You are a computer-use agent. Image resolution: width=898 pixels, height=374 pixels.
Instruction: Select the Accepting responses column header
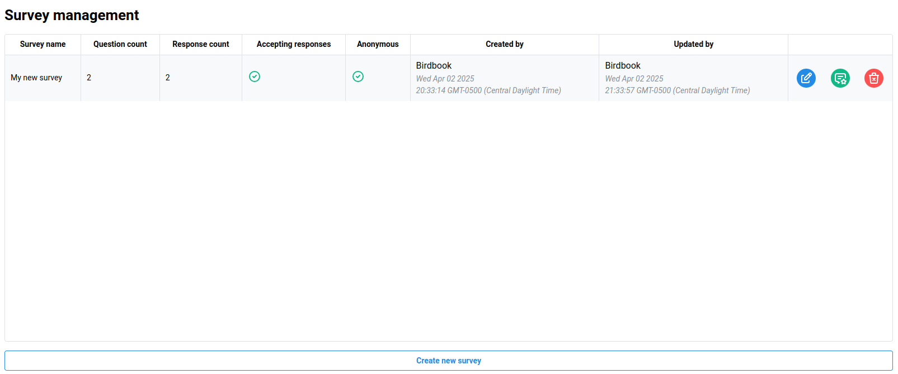[293, 44]
